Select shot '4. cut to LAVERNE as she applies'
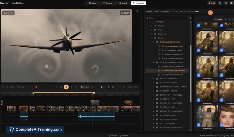 tap(172, 59)
